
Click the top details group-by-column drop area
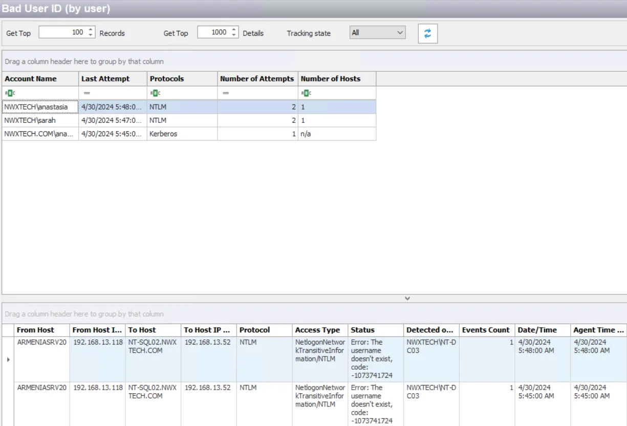pyautogui.click(x=314, y=314)
